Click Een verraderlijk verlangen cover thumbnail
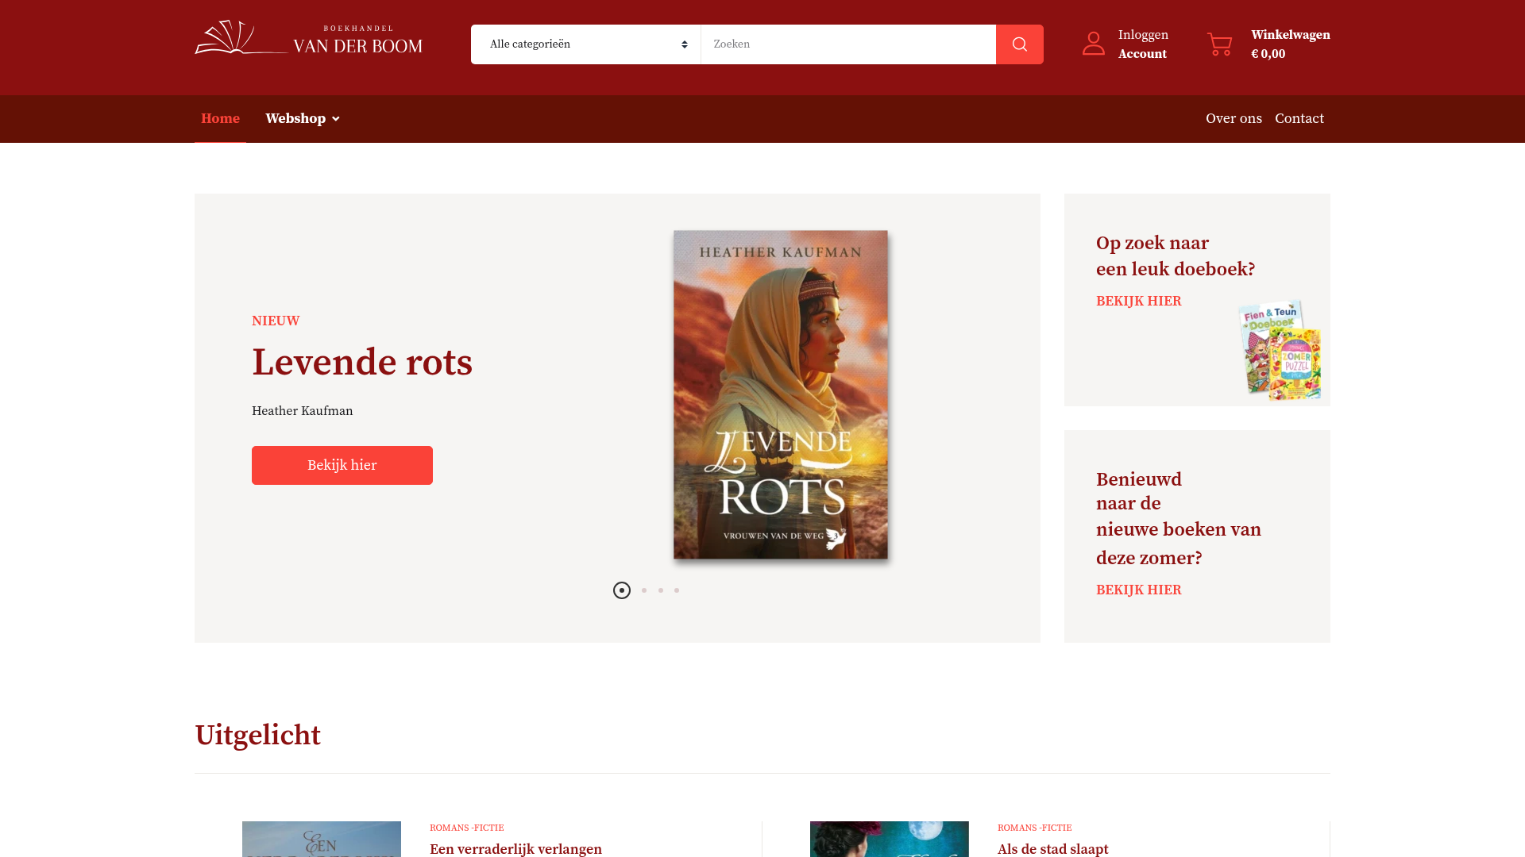Image resolution: width=1525 pixels, height=857 pixels. tap(322, 839)
